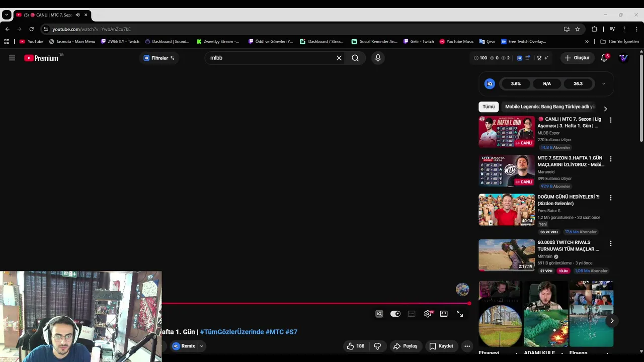This screenshot has height=362, width=644.
Task: Go to YouTube Premium home logo
Action: coord(41,58)
